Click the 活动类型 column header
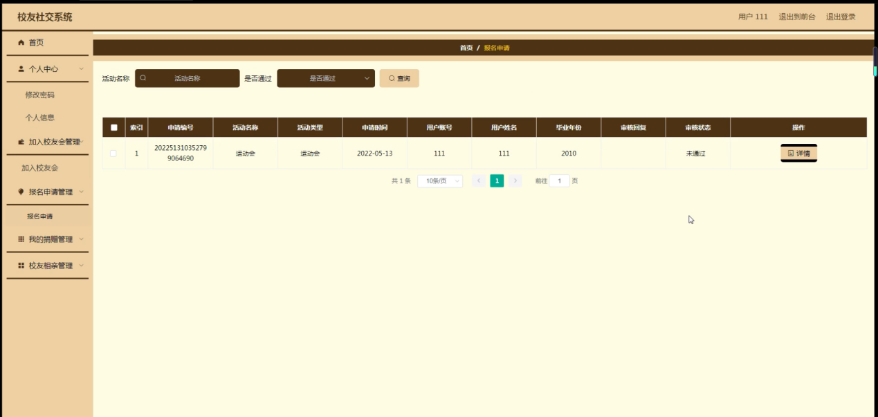This screenshot has height=417, width=878. click(310, 127)
